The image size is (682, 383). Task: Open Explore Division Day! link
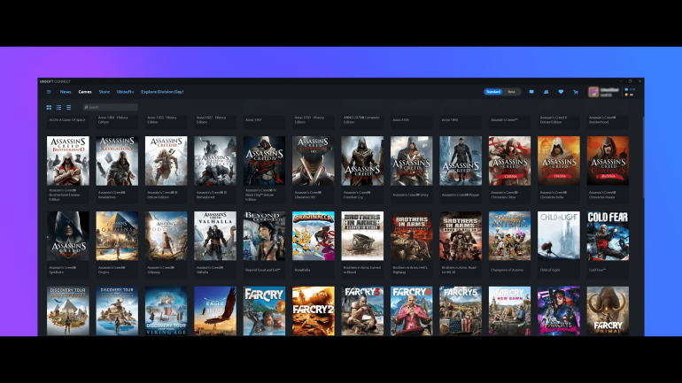[162, 92]
